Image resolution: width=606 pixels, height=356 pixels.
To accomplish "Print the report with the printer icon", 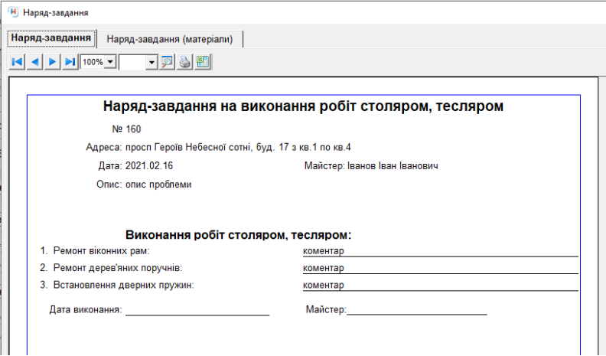I will 185,62.
